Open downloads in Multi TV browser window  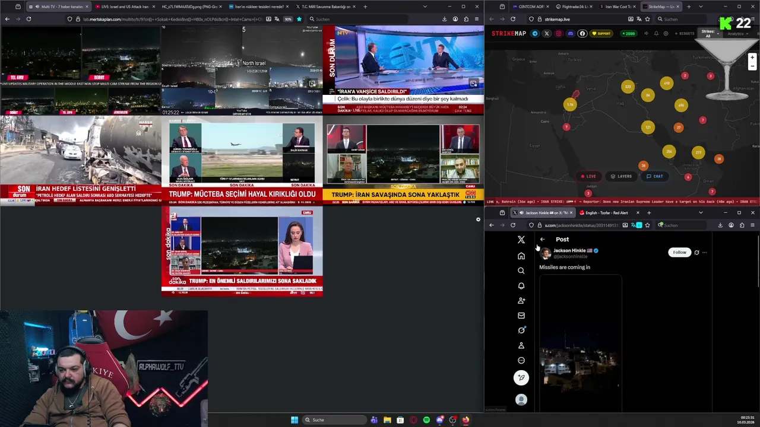coord(444,19)
